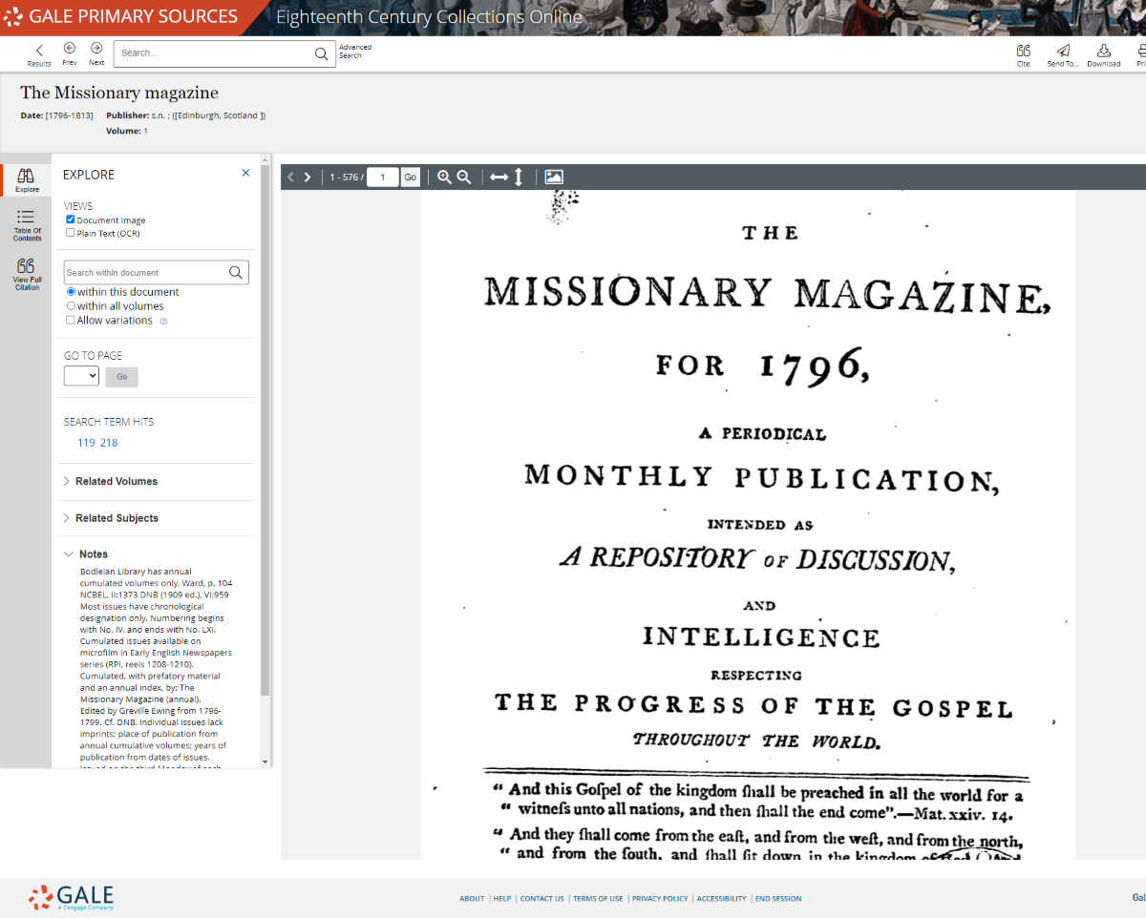
Task: Open the Prev document arrow
Action: (x=70, y=54)
